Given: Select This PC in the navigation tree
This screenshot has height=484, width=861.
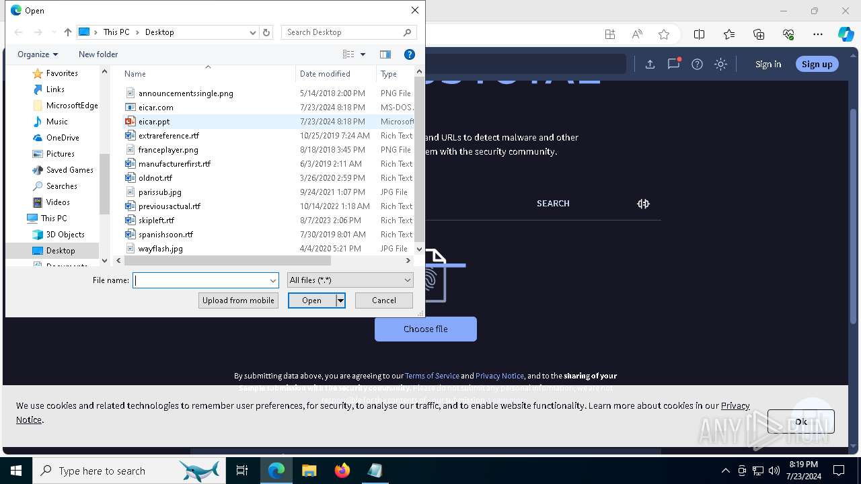Looking at the screenshot, I should [53, 218].
